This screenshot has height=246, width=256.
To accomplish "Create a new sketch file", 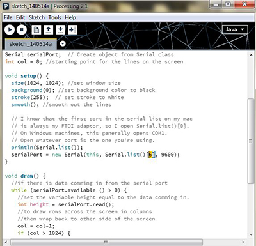I will pyautogui.click(x=36, y=29).
